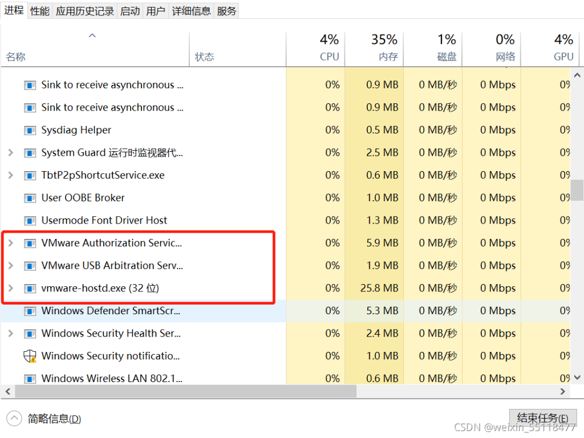
Task: Click the VMware USB Arbitration Service icon
Action: (30, 266)
